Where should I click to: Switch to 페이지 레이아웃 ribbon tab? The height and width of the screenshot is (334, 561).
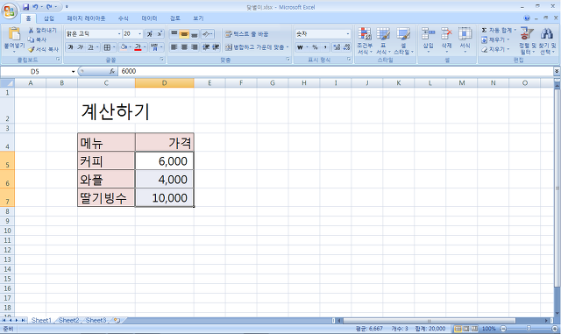point(86,18)
